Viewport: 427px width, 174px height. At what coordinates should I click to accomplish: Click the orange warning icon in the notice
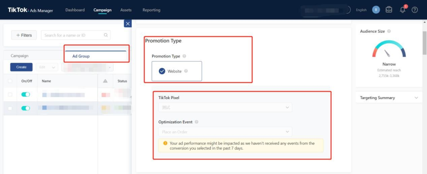coord(165,143)
